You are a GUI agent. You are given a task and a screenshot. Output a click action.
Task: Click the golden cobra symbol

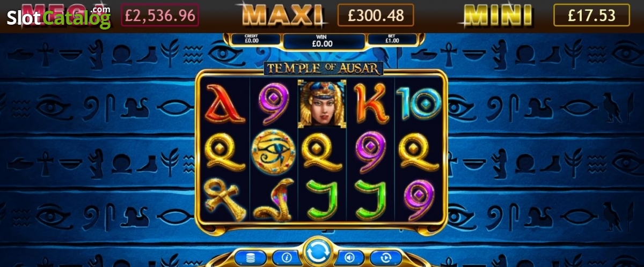(273, 199)
